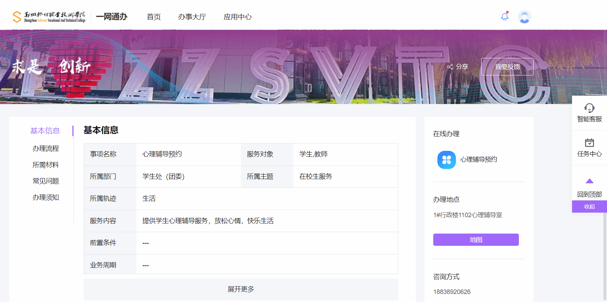Select the 基本信息 sidebar tab
607x302 pixels.
(x=45, y=131)
